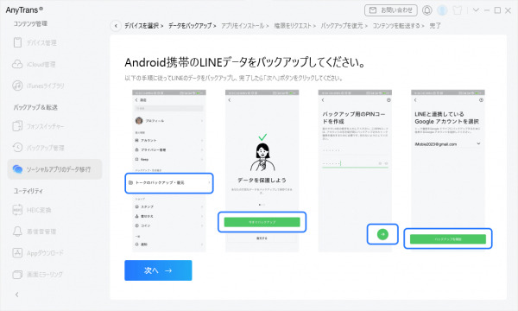Image resolution: width=518 pixels, height=311 pixels.
Task: Select iCloud管理 cloud icon in sidebar
Action: tap(17, 64)
